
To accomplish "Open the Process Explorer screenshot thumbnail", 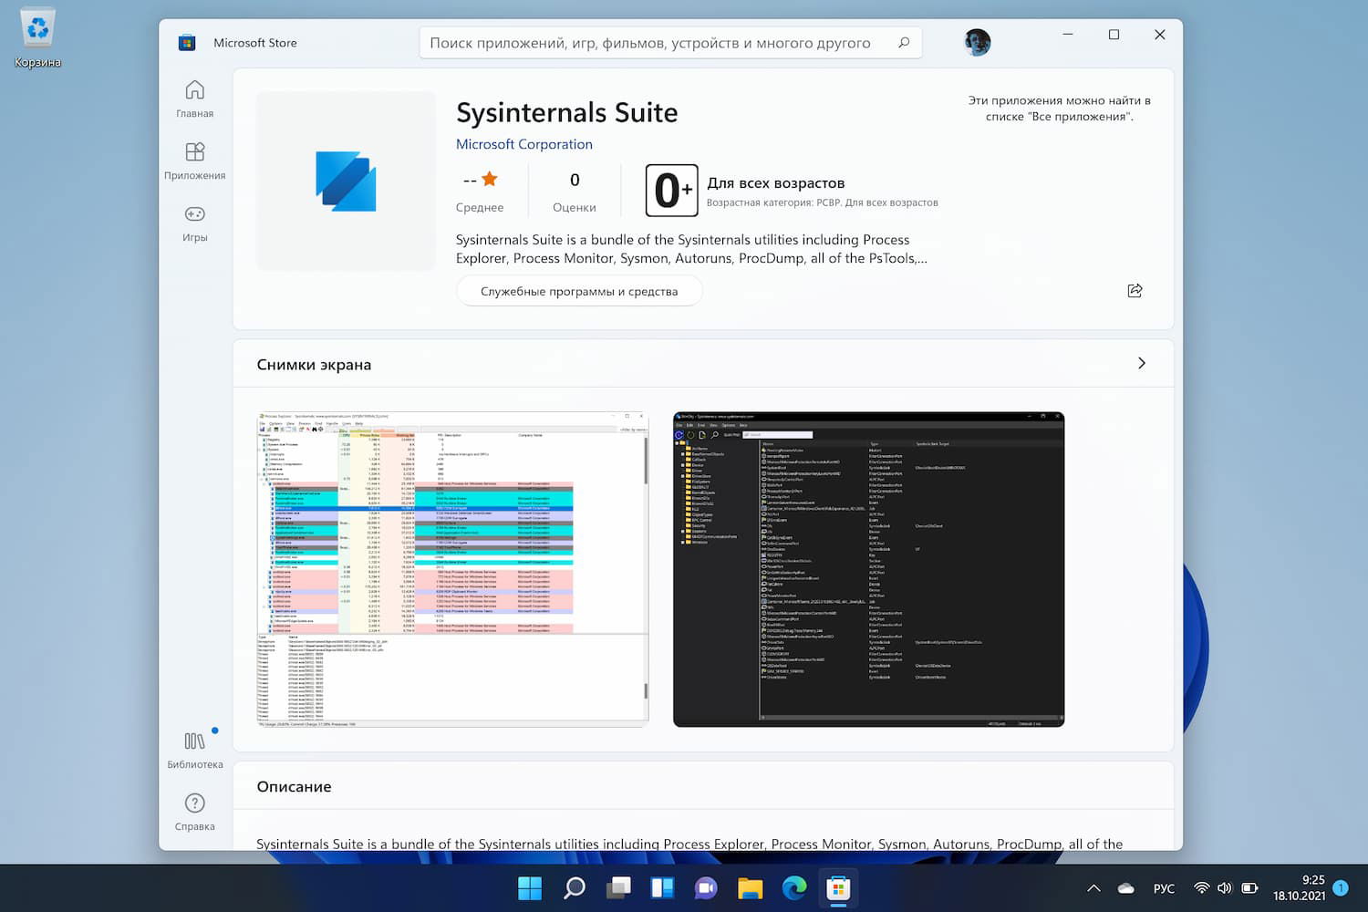I will tap(452, 569).
